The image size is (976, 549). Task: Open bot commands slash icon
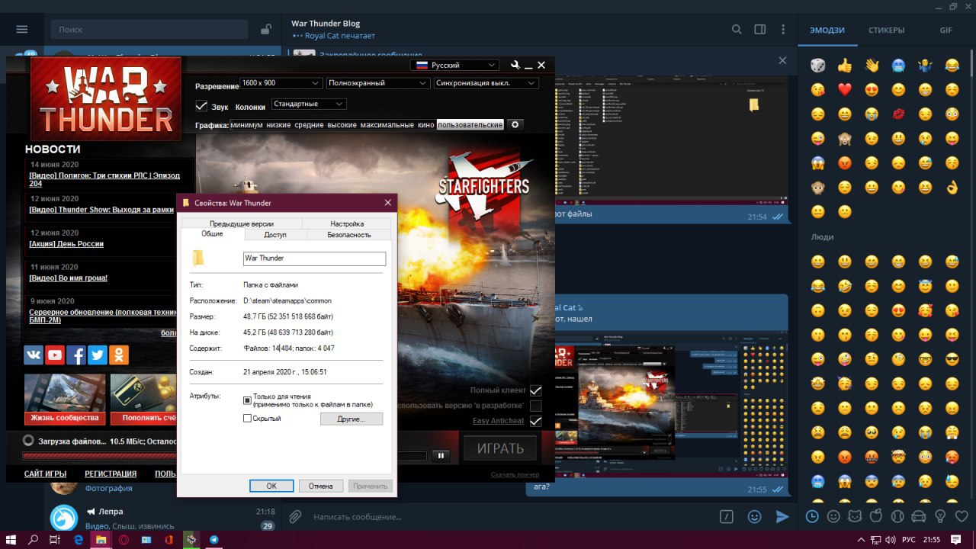[727, 516]
